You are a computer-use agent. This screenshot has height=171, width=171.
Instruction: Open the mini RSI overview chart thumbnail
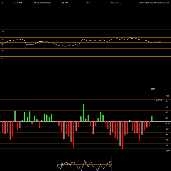[x=84, y=164]
